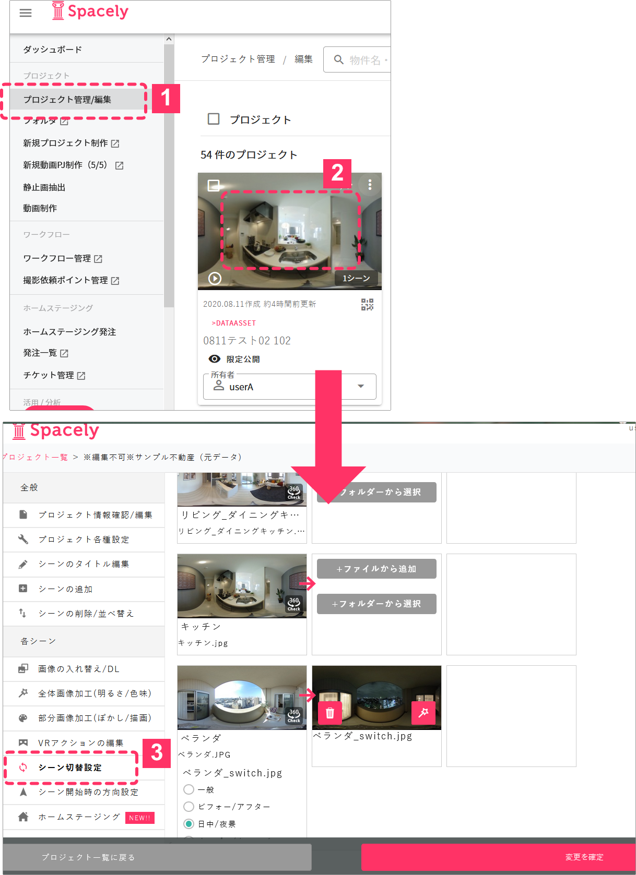Open 画像の入れ替え/DL menu item
This screenshot has width=636, height=875.
pos(84,669)
